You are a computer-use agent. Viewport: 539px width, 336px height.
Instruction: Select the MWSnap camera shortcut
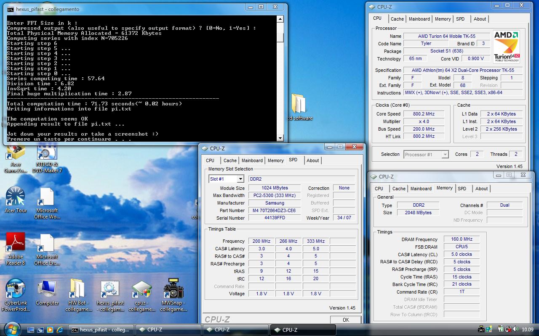tap(173, 295)
